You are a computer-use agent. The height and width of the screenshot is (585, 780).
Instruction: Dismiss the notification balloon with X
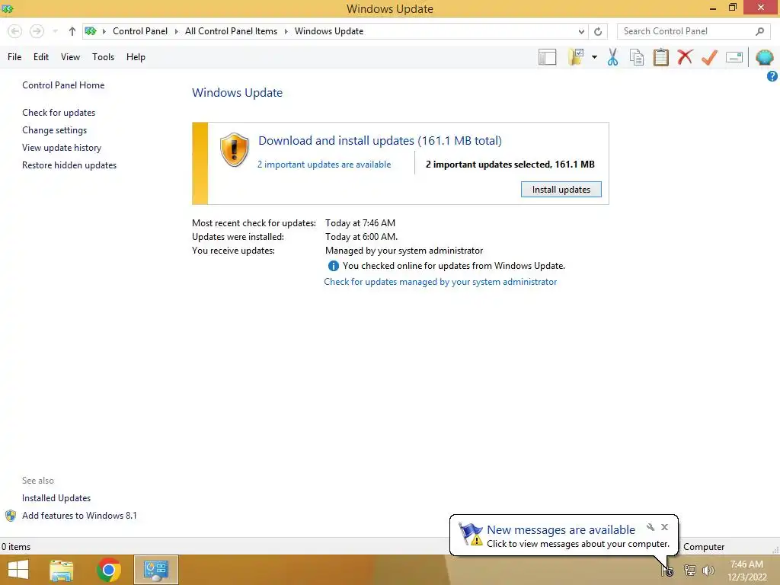[664, 527]
